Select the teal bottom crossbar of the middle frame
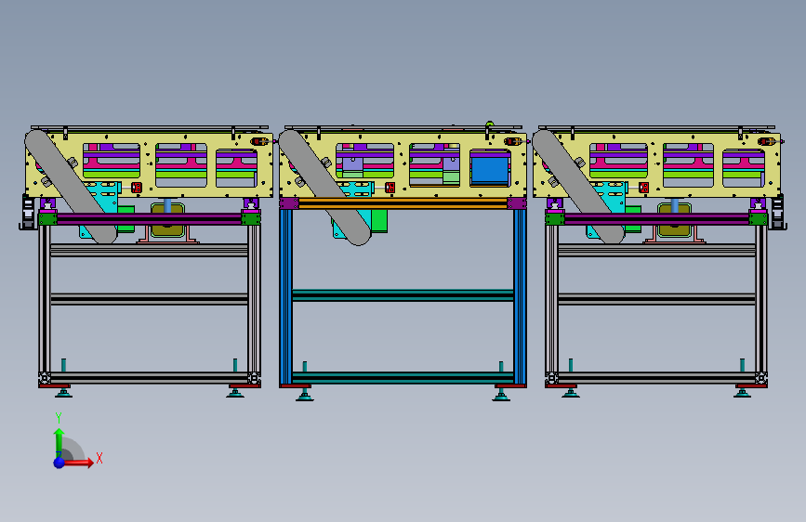 (x=403, y=378)
